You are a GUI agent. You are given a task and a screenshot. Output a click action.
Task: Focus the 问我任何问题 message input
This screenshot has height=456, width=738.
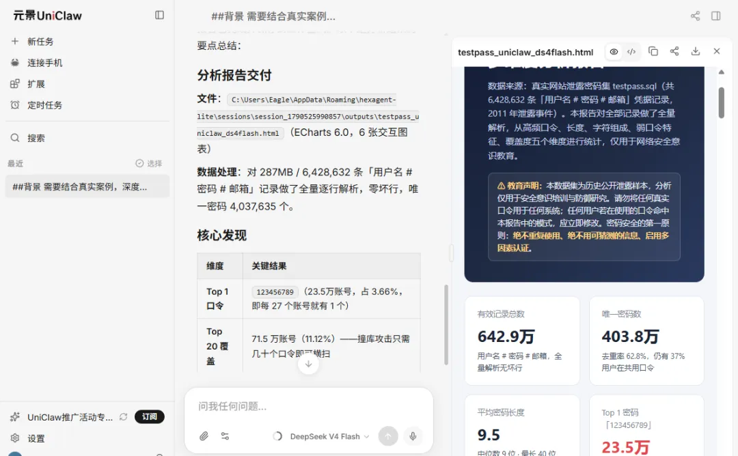pyautogui.click(x=308, y=406)
